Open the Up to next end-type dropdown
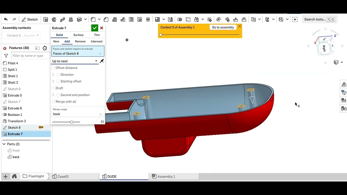Image resolution: width=347 pixels, height=195 pixels. click(x=75, y=61)
